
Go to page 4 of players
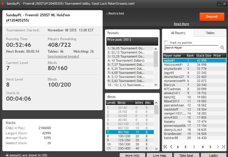pos(203,147)
